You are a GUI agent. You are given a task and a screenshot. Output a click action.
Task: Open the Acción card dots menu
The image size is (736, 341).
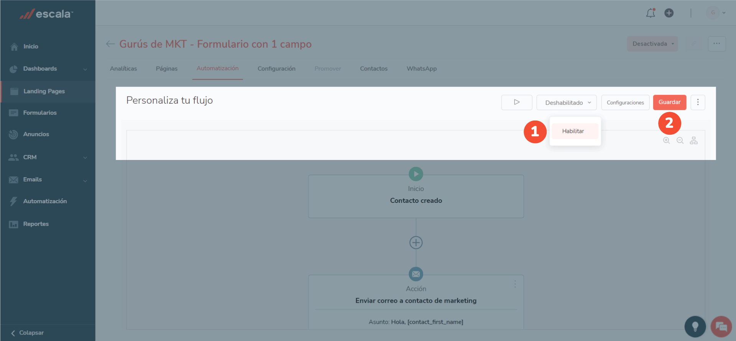point(515,284)
